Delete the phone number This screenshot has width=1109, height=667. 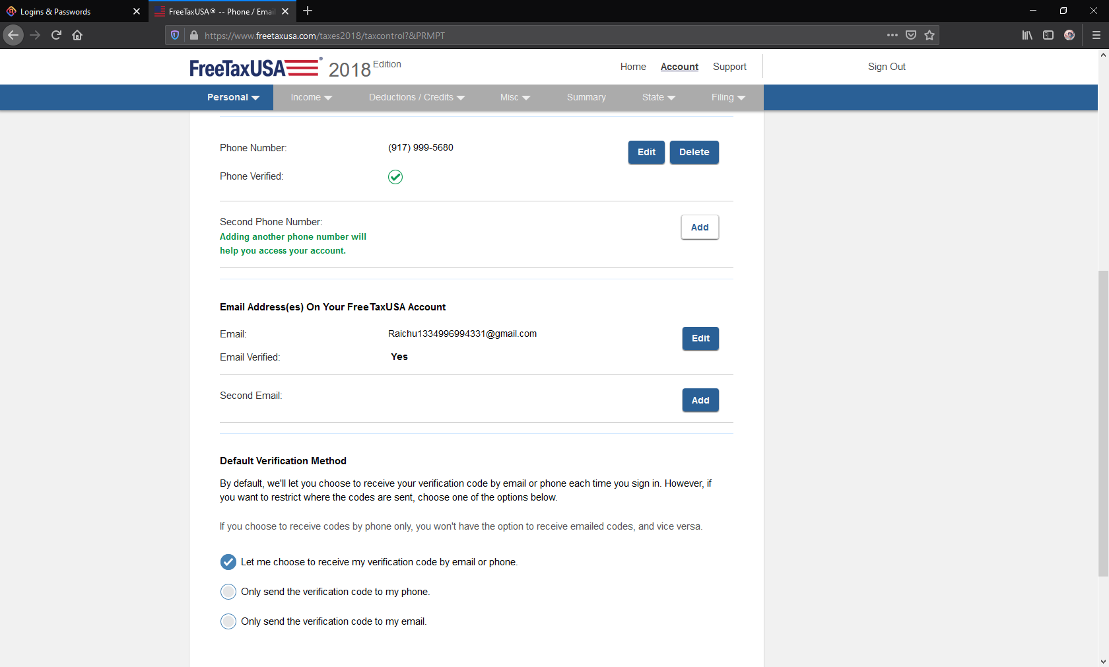[694, 152]
